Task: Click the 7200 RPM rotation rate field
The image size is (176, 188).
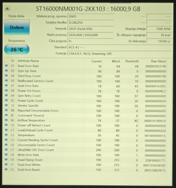Action: coord(159,29)
